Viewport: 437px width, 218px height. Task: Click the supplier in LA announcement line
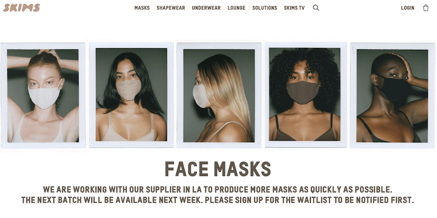coord(217,189)
